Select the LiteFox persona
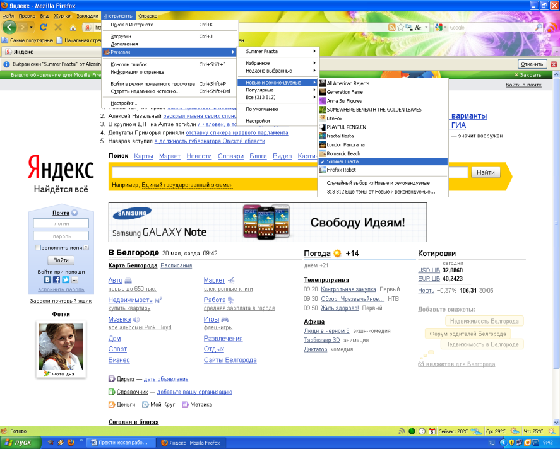 coord(383,118)
